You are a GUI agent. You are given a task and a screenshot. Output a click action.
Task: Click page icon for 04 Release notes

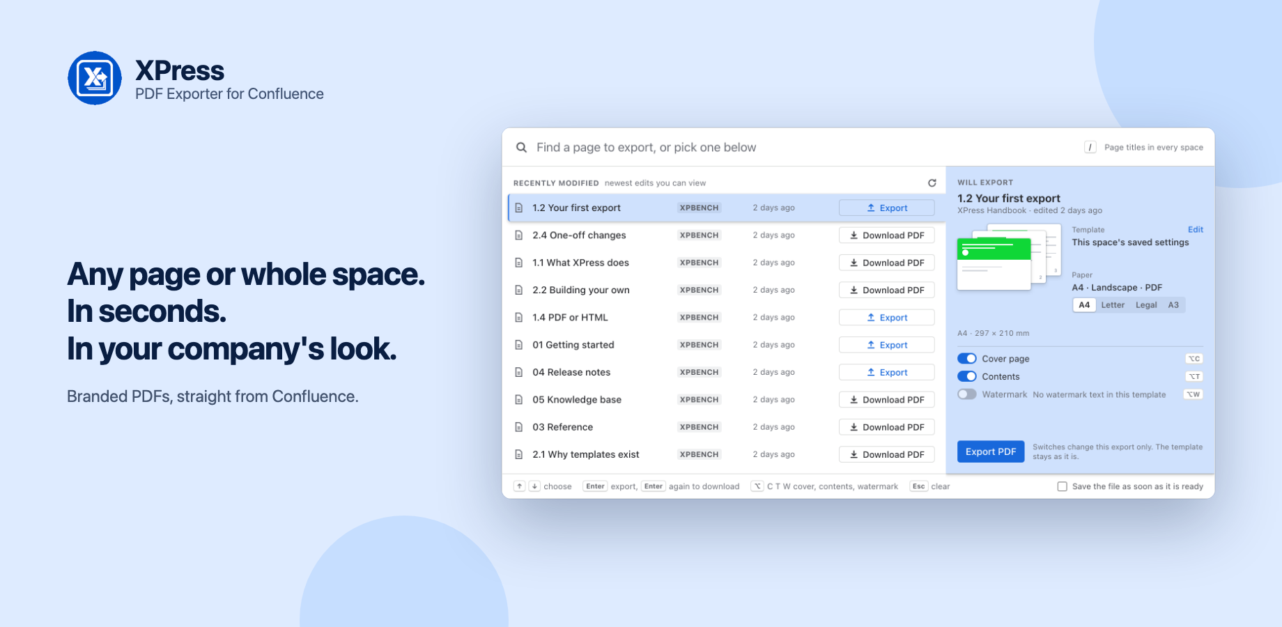519,372
